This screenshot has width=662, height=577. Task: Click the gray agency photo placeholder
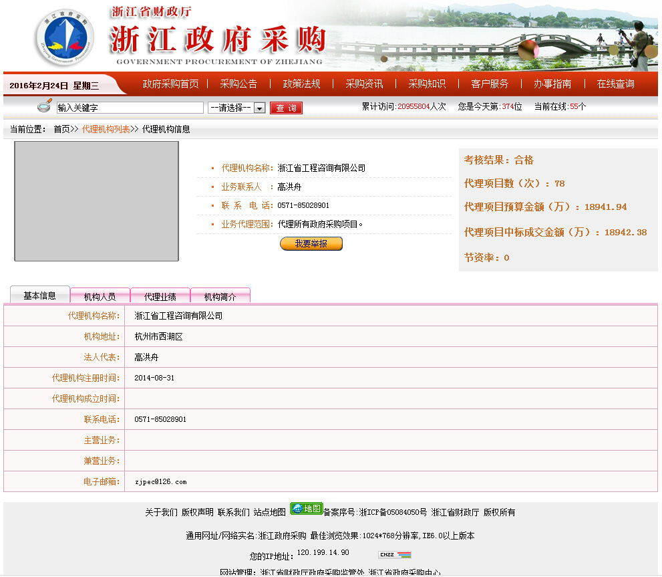click(x=96, y=201)
